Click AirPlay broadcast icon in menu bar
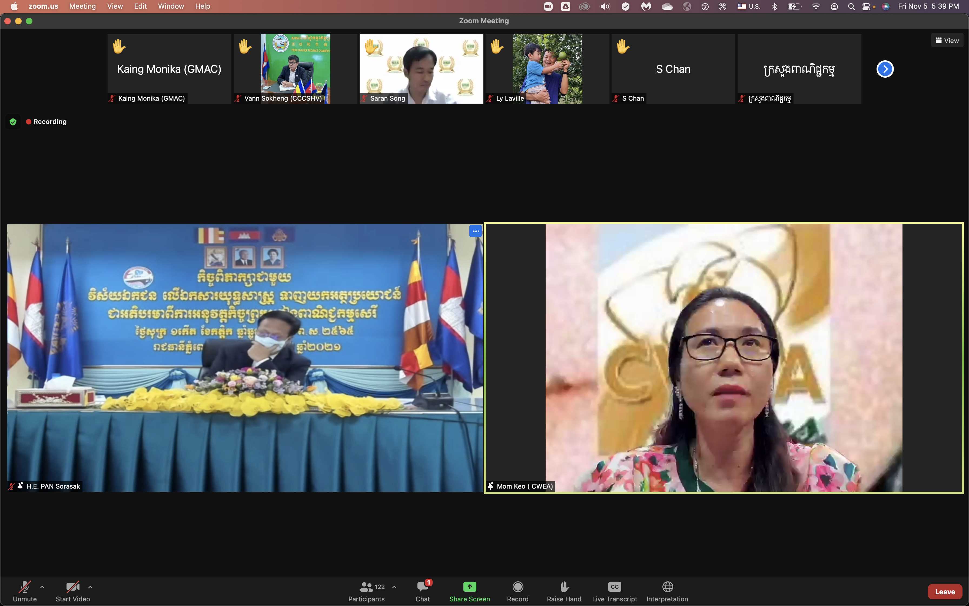969x606 pixels. click(x=722, y=6)
